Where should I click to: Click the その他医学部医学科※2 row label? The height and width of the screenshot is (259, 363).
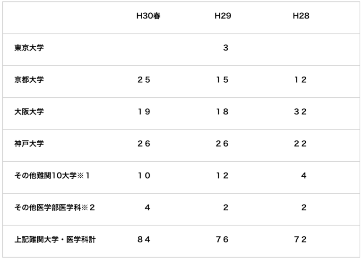[x=55, y=207]
